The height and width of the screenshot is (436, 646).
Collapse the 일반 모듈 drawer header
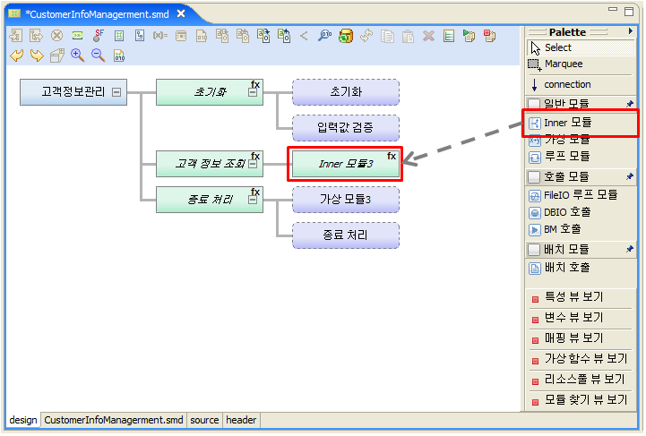click(581, 103)
